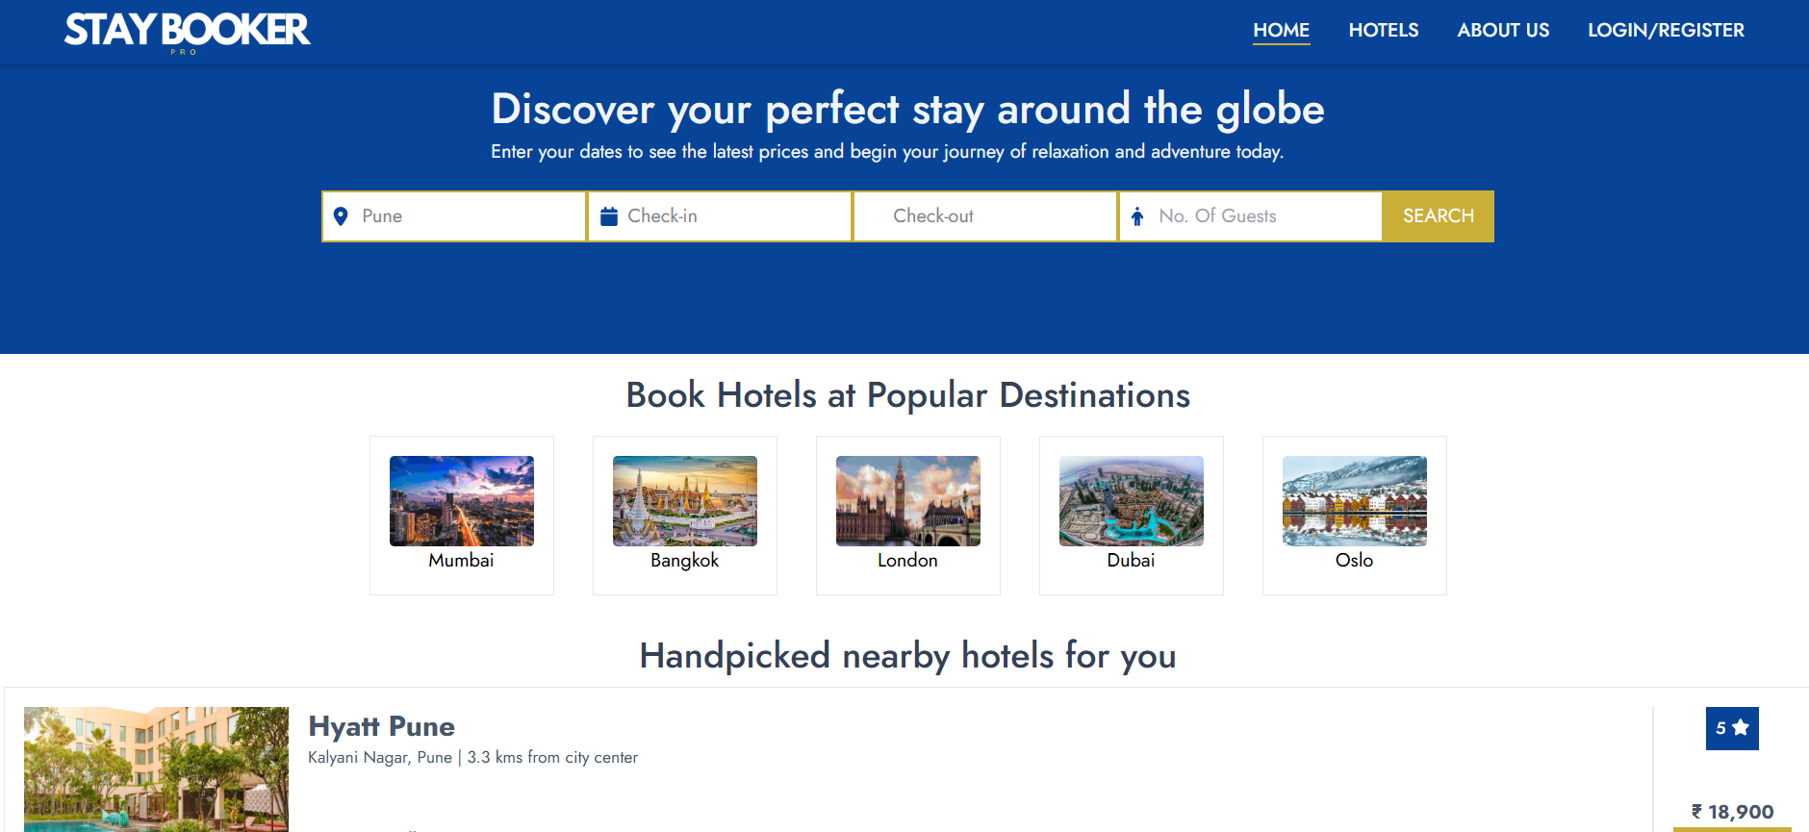This screenshot has width=1809, height=832.
Task: Choose the Bangkok destination card
Action: point(685,515)
